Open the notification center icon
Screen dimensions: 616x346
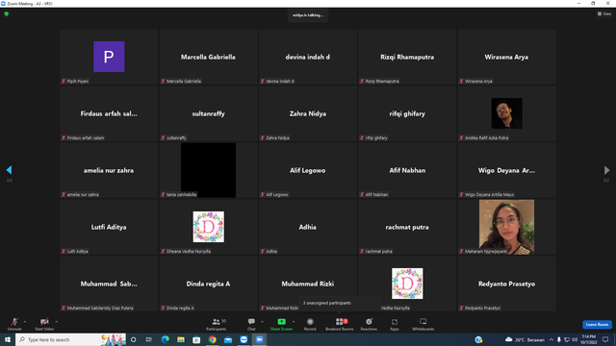coord(605,339)
